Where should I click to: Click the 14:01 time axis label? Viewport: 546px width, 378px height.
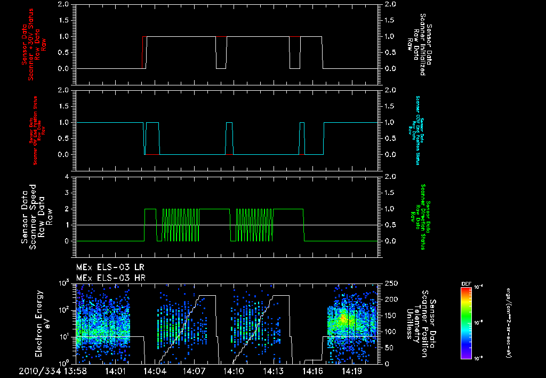(115, 372)
